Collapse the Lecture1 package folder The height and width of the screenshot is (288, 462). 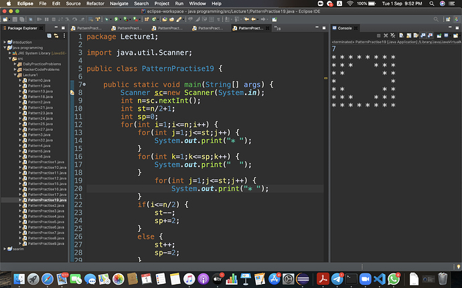16,75
